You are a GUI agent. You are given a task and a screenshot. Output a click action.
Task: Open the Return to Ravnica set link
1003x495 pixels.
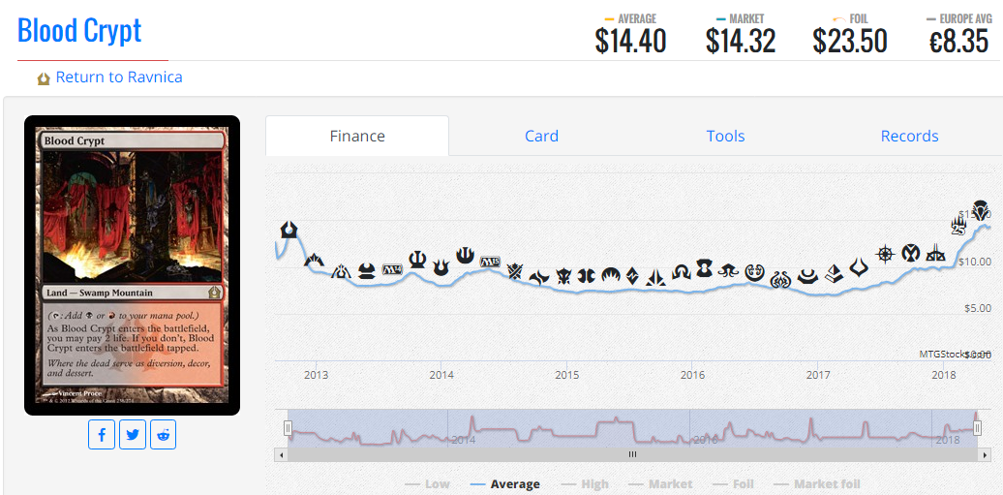point(119,77)
